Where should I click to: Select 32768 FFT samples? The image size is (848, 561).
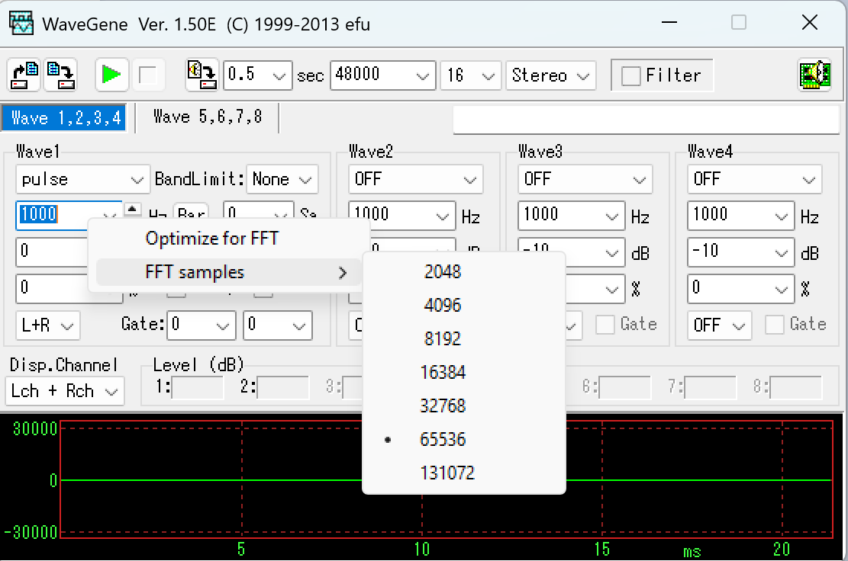pyautogui.click(x=463, y=406)
